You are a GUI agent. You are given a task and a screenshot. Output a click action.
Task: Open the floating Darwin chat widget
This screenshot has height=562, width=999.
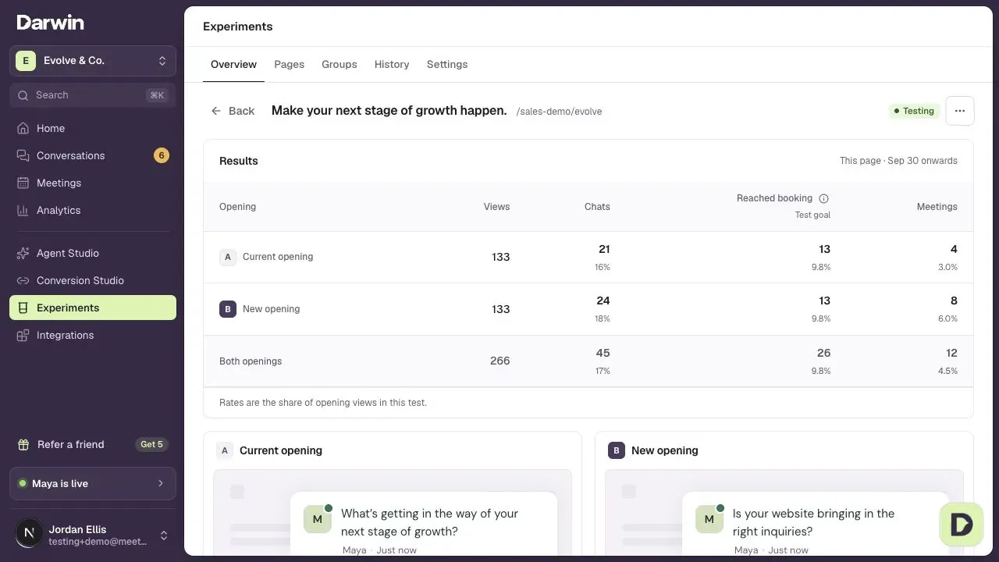962,524
